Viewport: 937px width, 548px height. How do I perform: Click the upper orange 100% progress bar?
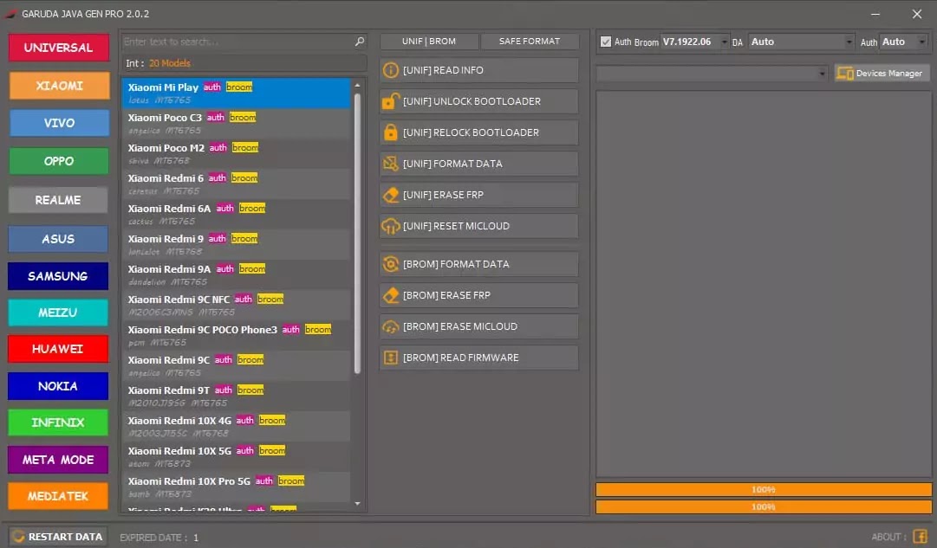pyautogui.click(x=763, y=489)
